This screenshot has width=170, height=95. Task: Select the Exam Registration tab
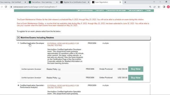[101, 2]
